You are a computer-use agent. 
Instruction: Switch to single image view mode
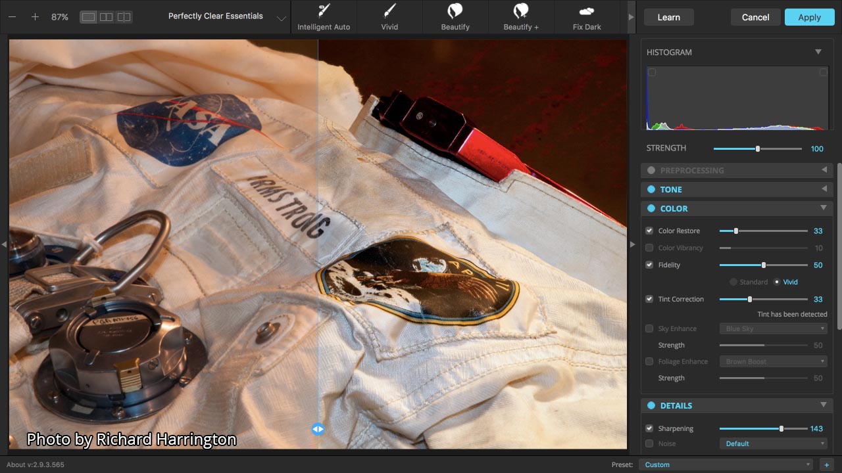click(88, 17)
